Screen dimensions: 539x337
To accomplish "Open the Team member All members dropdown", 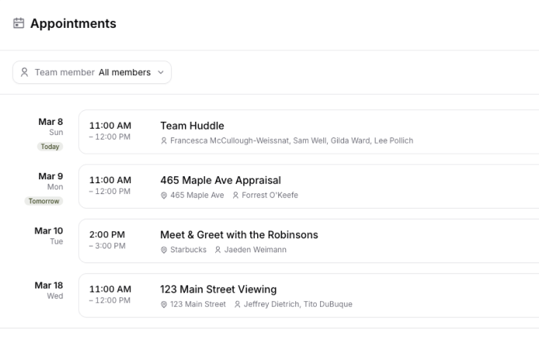I will [x=92, y=72].
